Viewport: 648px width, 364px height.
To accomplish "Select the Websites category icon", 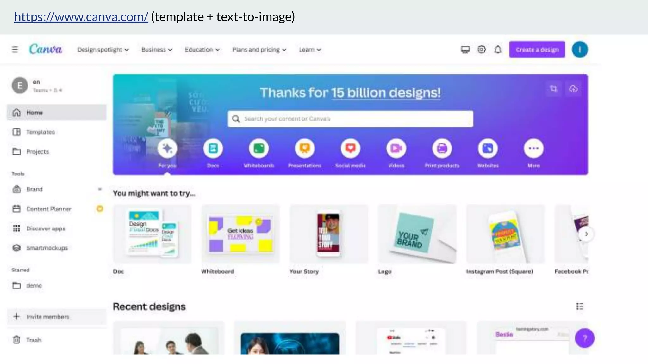I will point(488,148).
